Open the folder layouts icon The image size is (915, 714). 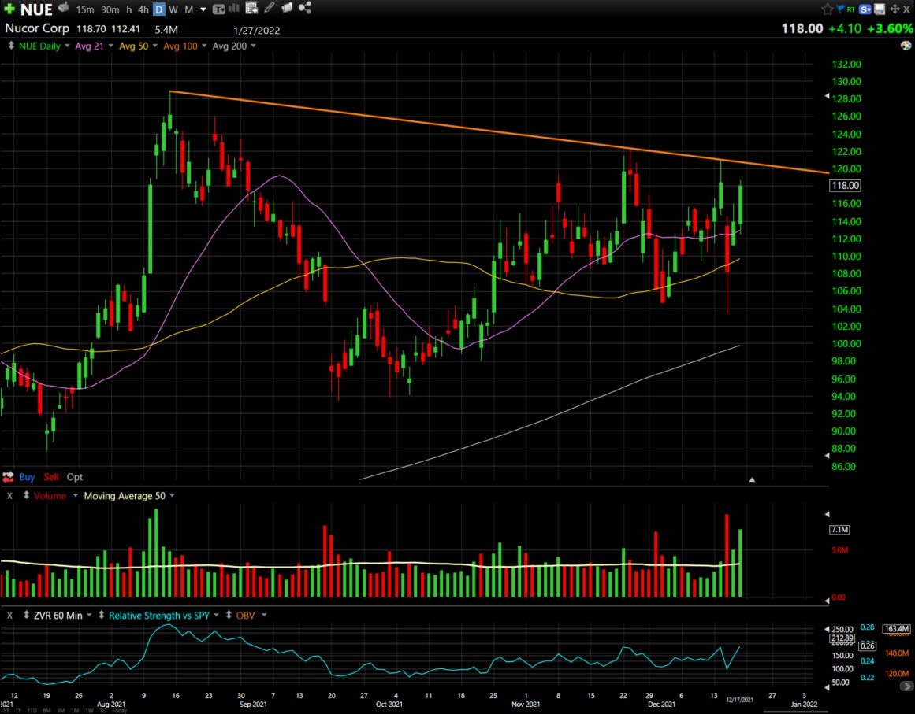(x=287, y=8)
